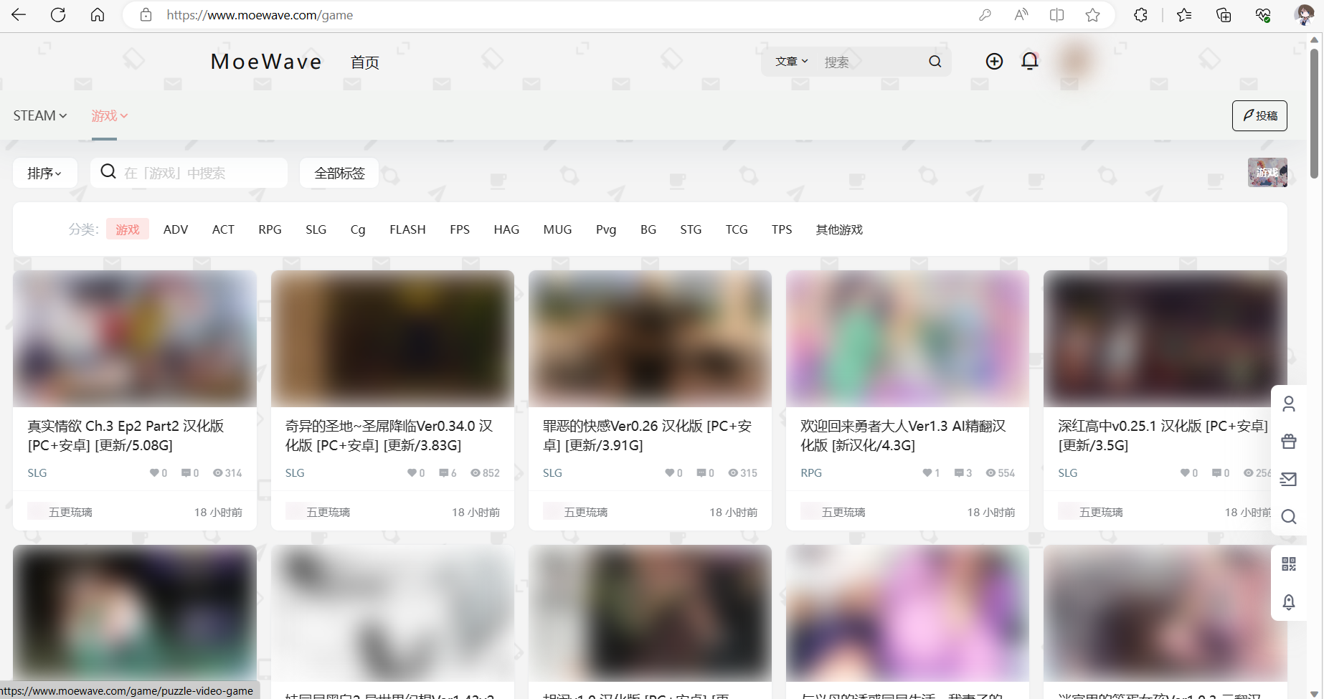Select the FPS category filter
1324x699 pixels.
[460, 229]
